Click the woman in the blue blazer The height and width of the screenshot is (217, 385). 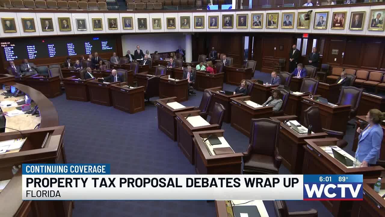click(x=370, y=137)
